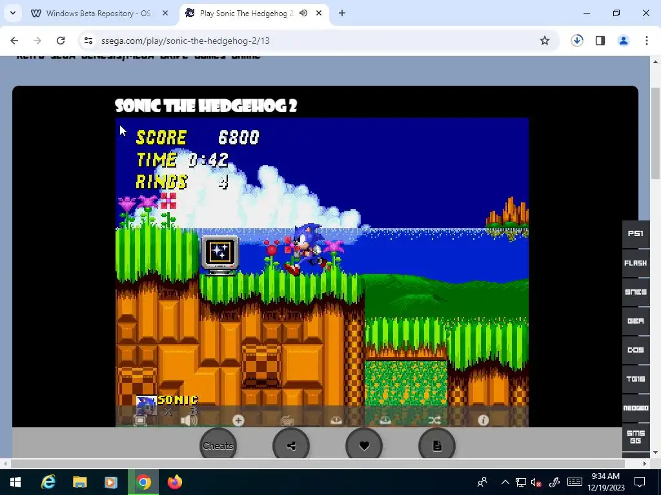
Task: Go back to the previous page
Action: tap(14, 41)
